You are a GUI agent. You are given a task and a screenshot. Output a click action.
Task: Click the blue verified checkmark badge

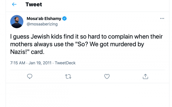64,18
